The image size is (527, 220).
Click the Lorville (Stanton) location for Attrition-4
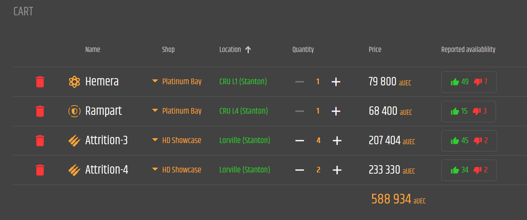point(245,170)
